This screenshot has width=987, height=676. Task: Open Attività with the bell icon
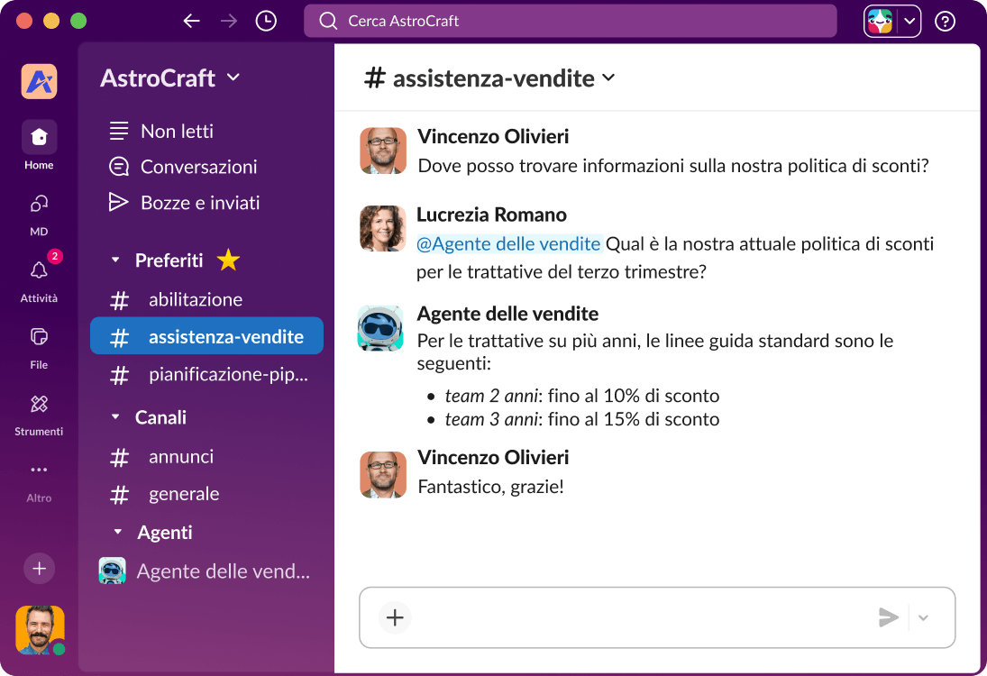[38, 270]
